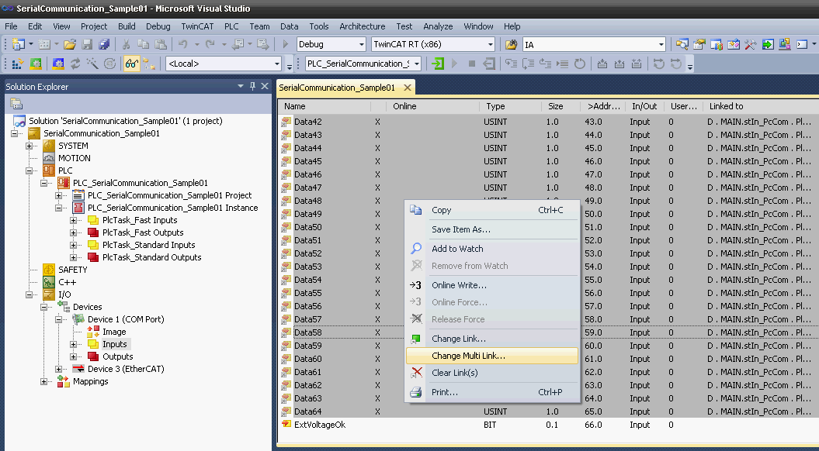Expand the Outputs node under Device 1
Image resolution: width=819 pixels, height=451 pixels.
point(73,356)
